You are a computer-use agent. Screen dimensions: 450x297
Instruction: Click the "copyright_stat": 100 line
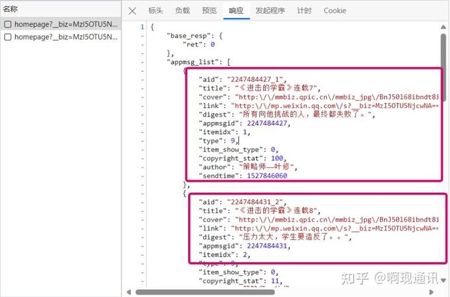242,158
